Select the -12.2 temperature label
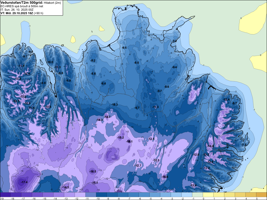The width and height of the screenshot is (267, 200). coord(207,168)
